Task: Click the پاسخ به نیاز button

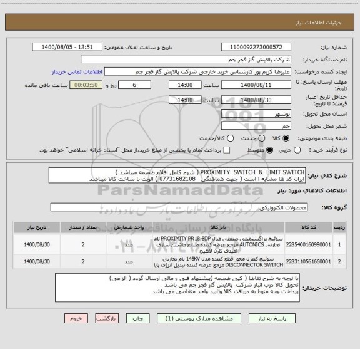Action: tap(272, 319)
